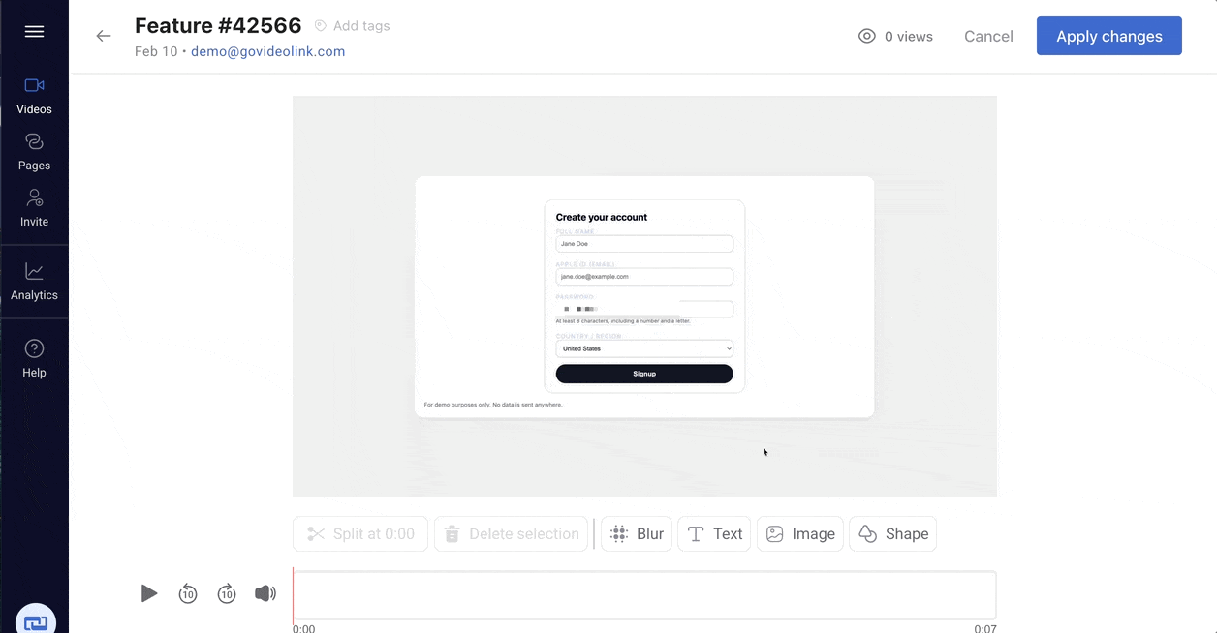Open the Pages section

coord(34,150)
